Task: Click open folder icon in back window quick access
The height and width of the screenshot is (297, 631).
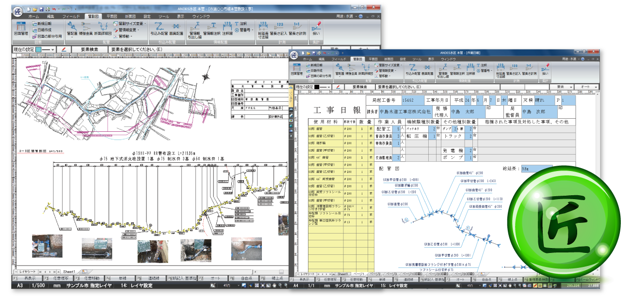Action: 35,9
